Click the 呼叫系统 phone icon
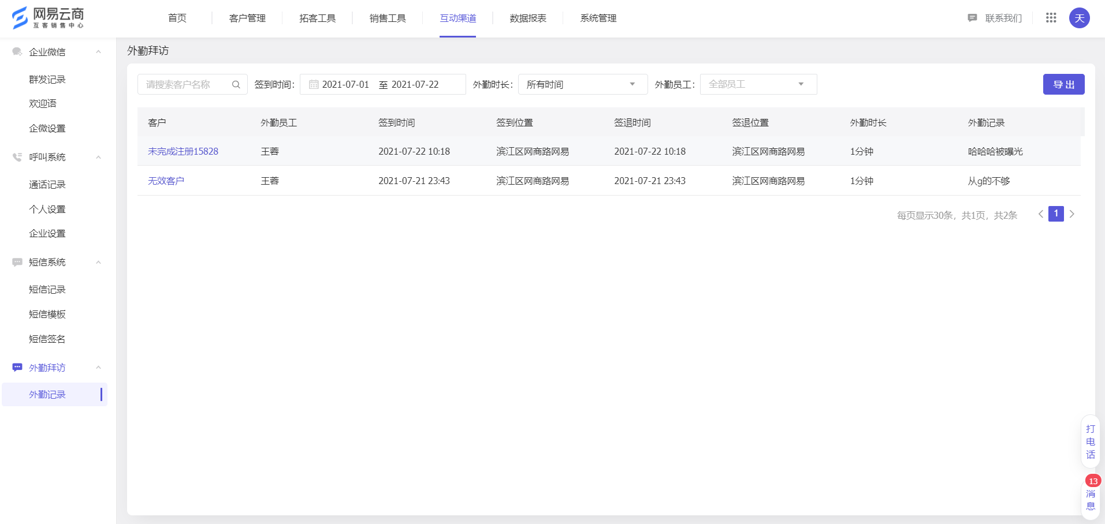Image resolution: width=1105 pixels, height=524 pixels. tap(17, 157)
